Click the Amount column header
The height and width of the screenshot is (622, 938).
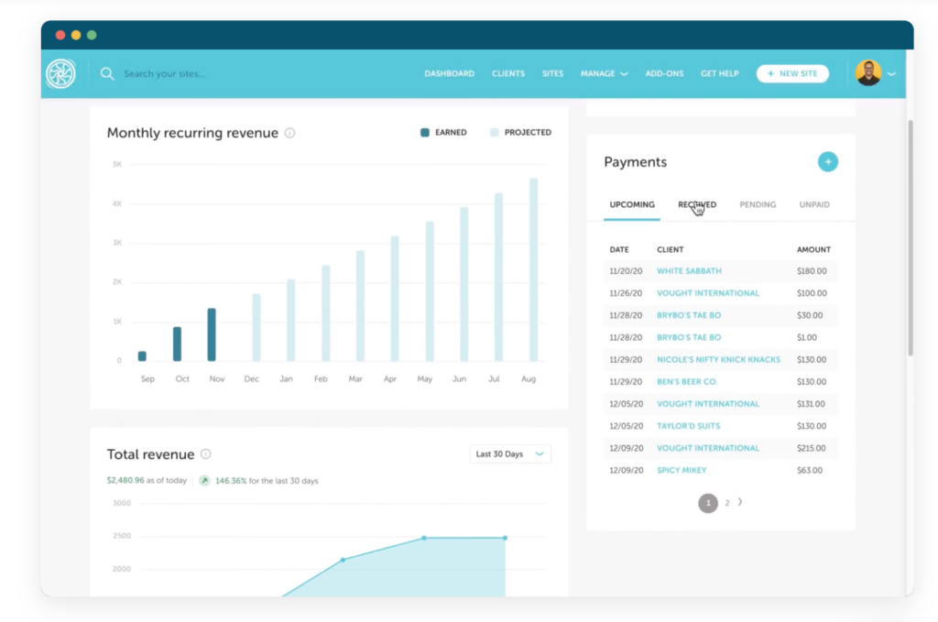tap(813, 249)
